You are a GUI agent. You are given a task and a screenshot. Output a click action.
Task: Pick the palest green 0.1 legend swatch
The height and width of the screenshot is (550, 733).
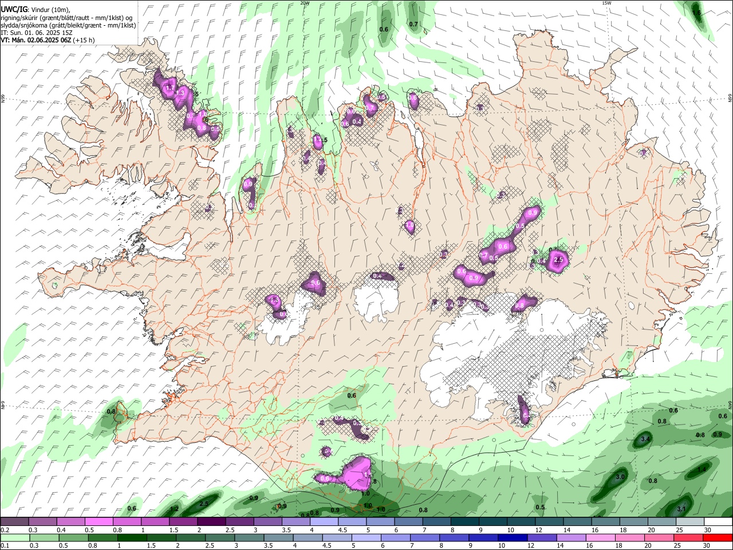[x=15, y=537]
